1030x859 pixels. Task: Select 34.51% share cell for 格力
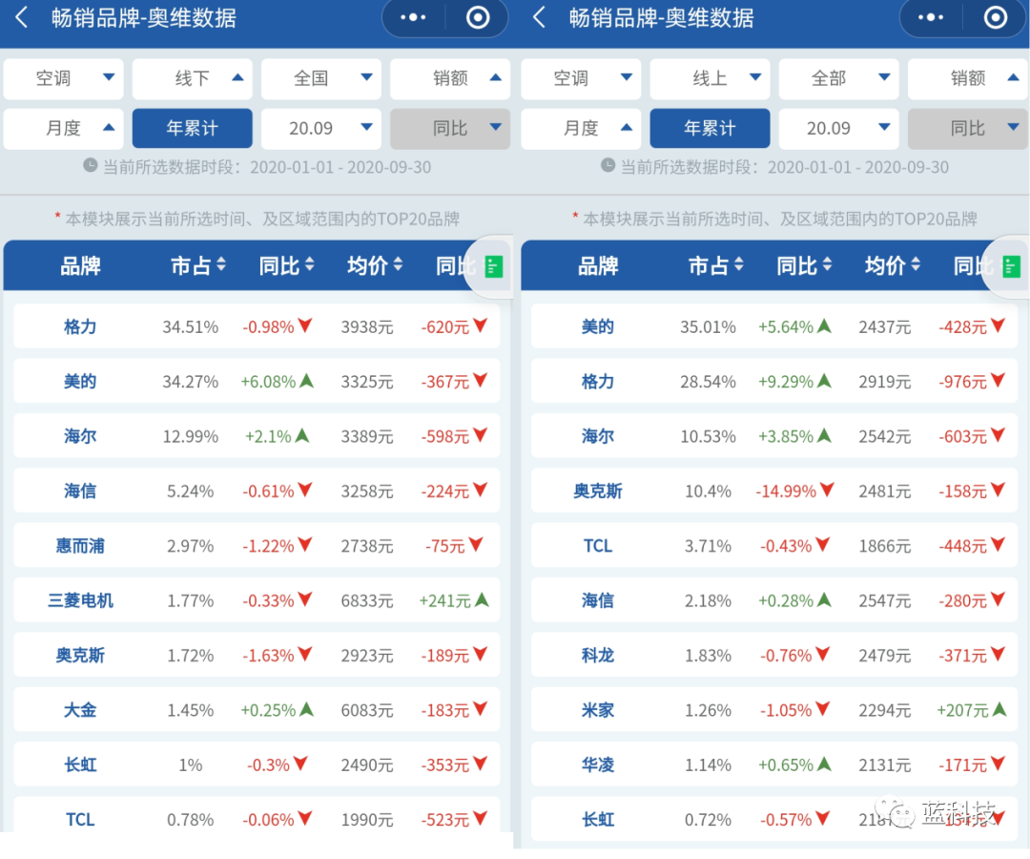point(191,326)
